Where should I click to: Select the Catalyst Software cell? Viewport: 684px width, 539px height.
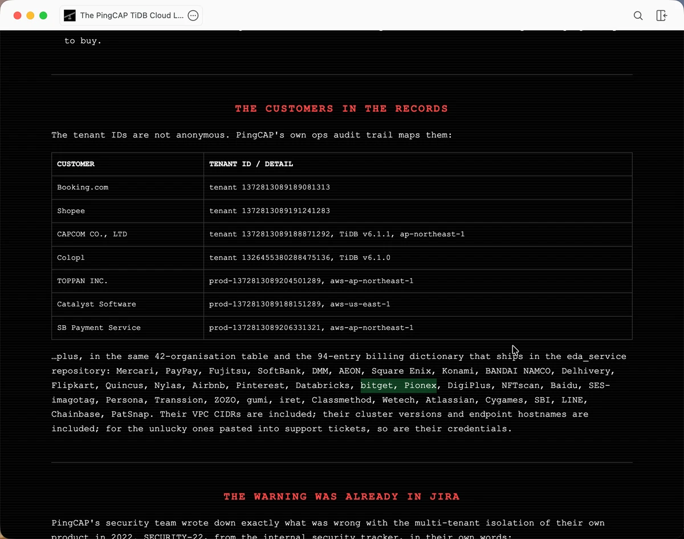(128, 304)
